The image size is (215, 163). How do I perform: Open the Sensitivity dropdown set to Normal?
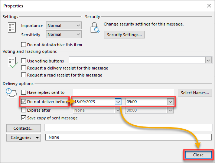coord(64,34)
